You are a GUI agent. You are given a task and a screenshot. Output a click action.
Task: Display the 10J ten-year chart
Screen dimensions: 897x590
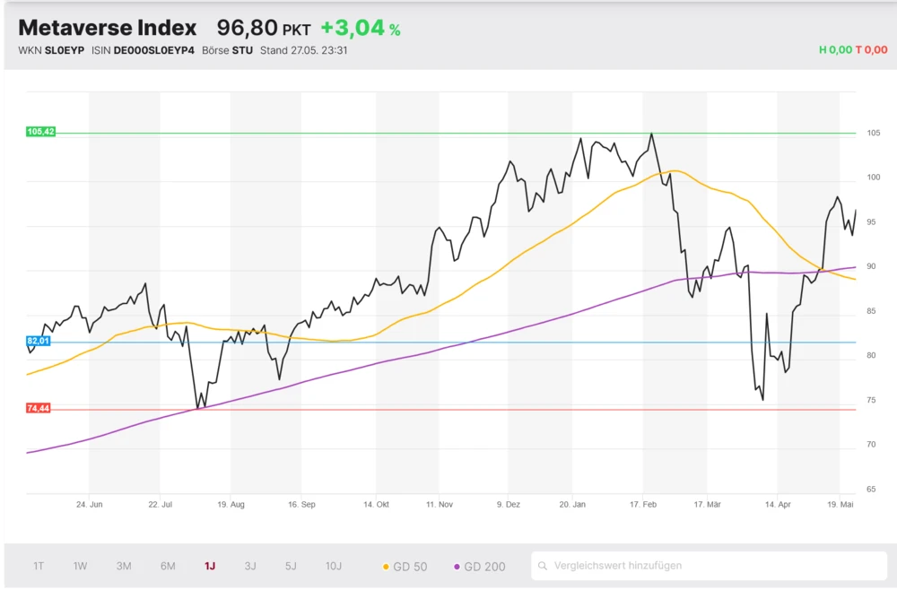[x=334, y=566]
